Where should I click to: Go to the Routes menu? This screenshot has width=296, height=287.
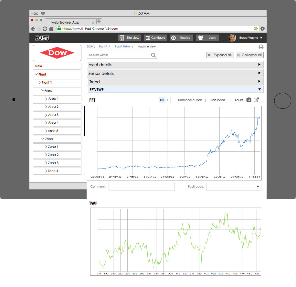pos(181,38)
